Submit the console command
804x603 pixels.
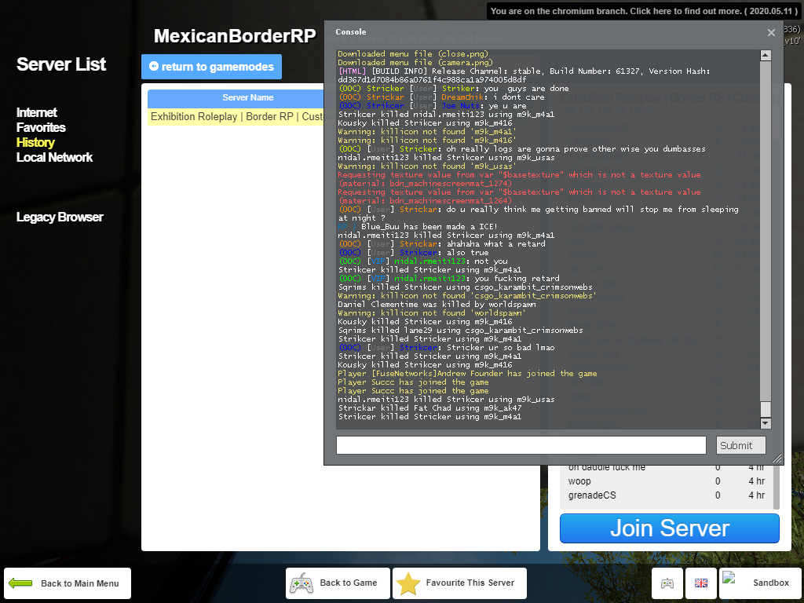point(741,445)
